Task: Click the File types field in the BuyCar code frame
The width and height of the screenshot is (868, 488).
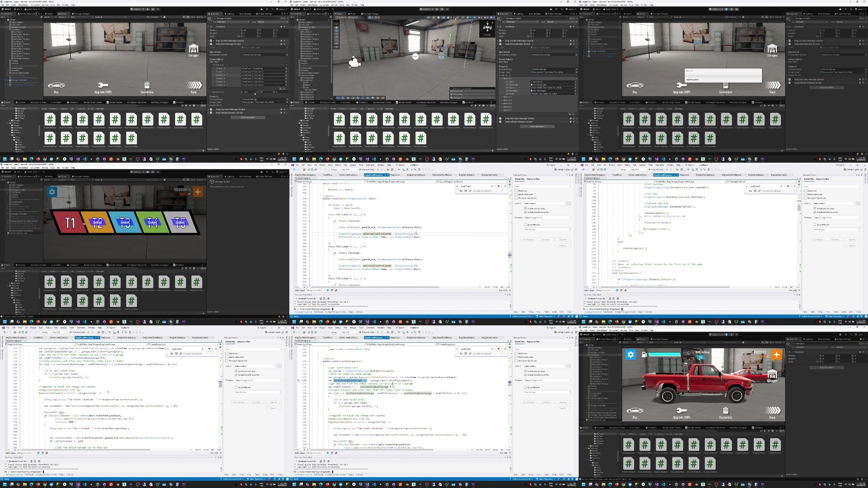Action: pyautogui.click(x=547, y=218)
